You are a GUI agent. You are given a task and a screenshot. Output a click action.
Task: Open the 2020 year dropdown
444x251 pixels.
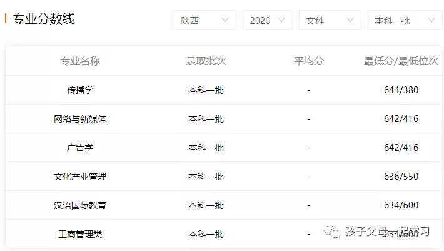pos(267,21)
